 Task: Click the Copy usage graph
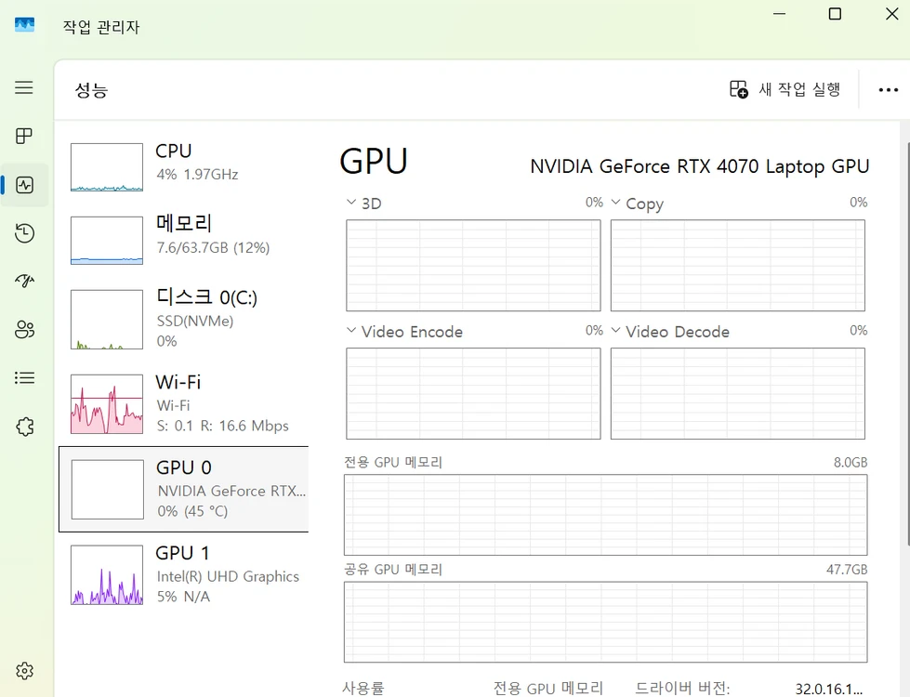tap(738, 265)
